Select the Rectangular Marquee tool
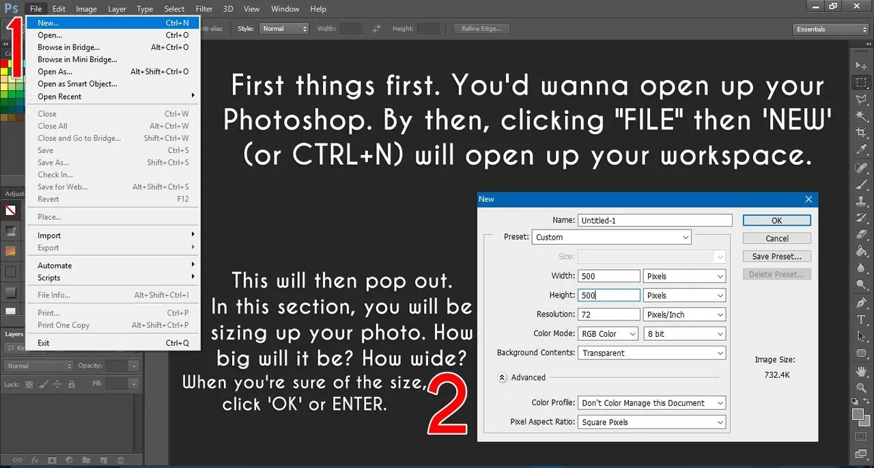Viewport: 874px width, 468px height. coord(861,83)
